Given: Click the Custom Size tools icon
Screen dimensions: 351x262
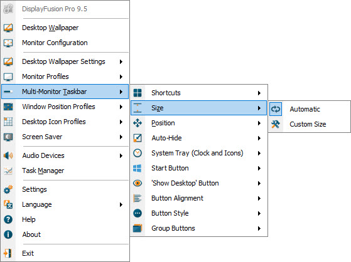Looking at the screenshot, I should pos(276,124).
